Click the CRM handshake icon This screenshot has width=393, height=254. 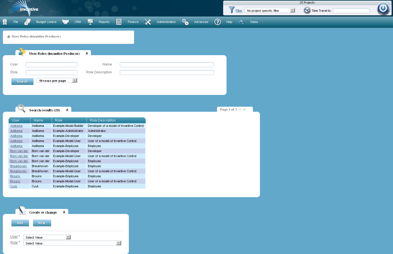pyautogui.click(x=65, y=22)
